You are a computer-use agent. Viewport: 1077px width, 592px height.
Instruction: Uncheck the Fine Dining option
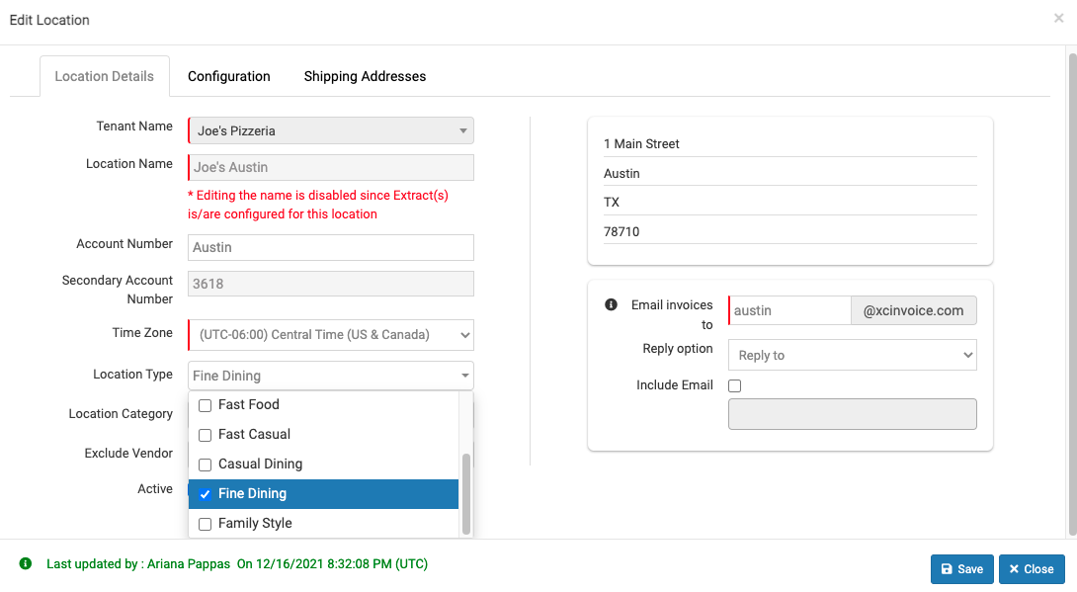(x=205, y=493)
